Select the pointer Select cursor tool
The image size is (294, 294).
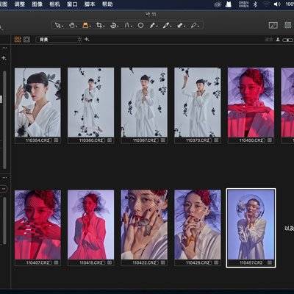pos(58,25)
